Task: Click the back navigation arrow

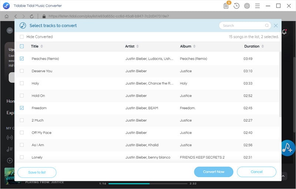Action: (x=16, y=16)
